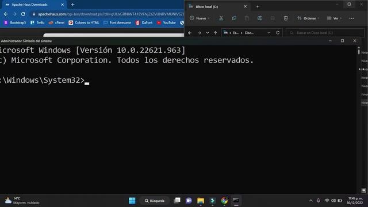The width and height of the screenshot is (368, 207).
Task: Click the Delete trash icon in Explorer
Action: pos(286,18)
